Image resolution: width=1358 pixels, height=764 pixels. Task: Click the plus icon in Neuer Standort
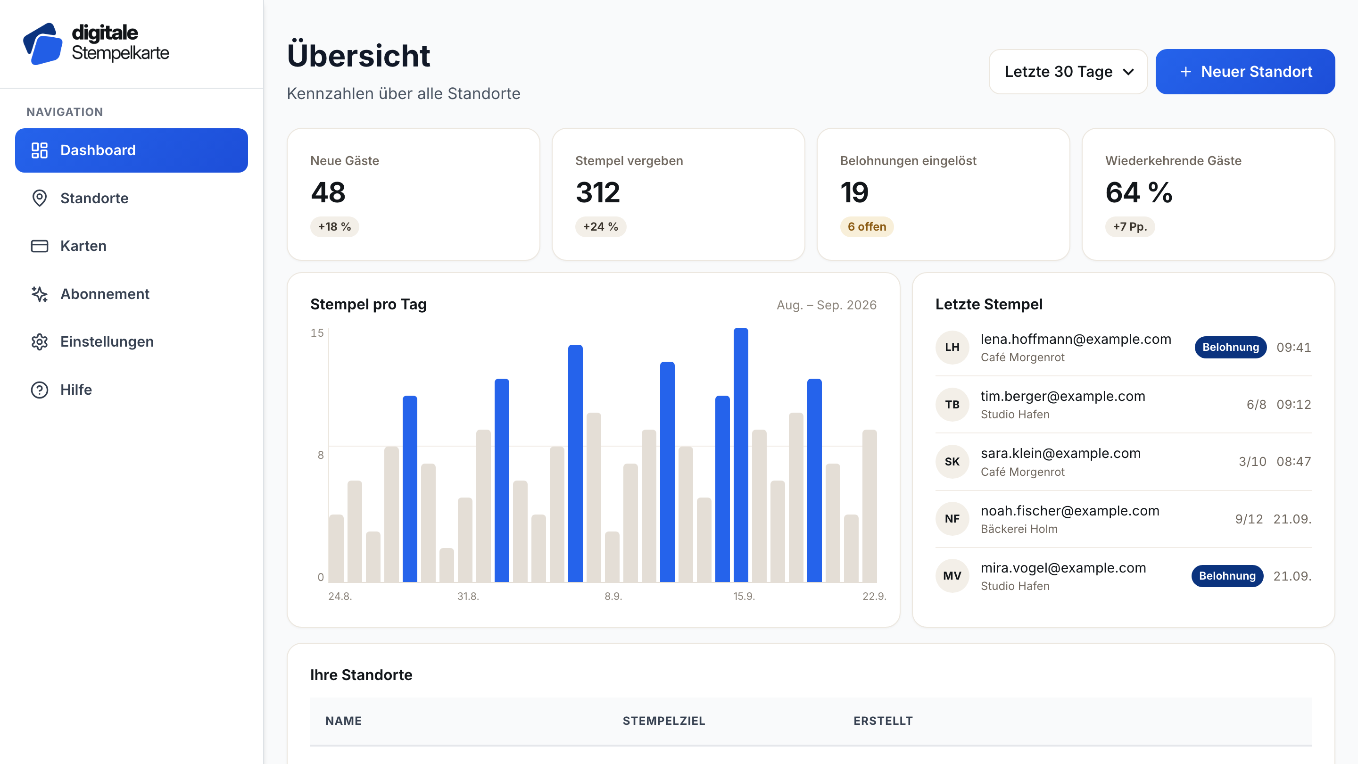pos(1185,72)
